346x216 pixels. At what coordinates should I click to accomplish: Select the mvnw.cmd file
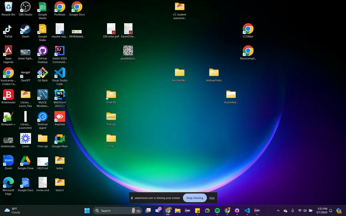(x=42, y=184)
